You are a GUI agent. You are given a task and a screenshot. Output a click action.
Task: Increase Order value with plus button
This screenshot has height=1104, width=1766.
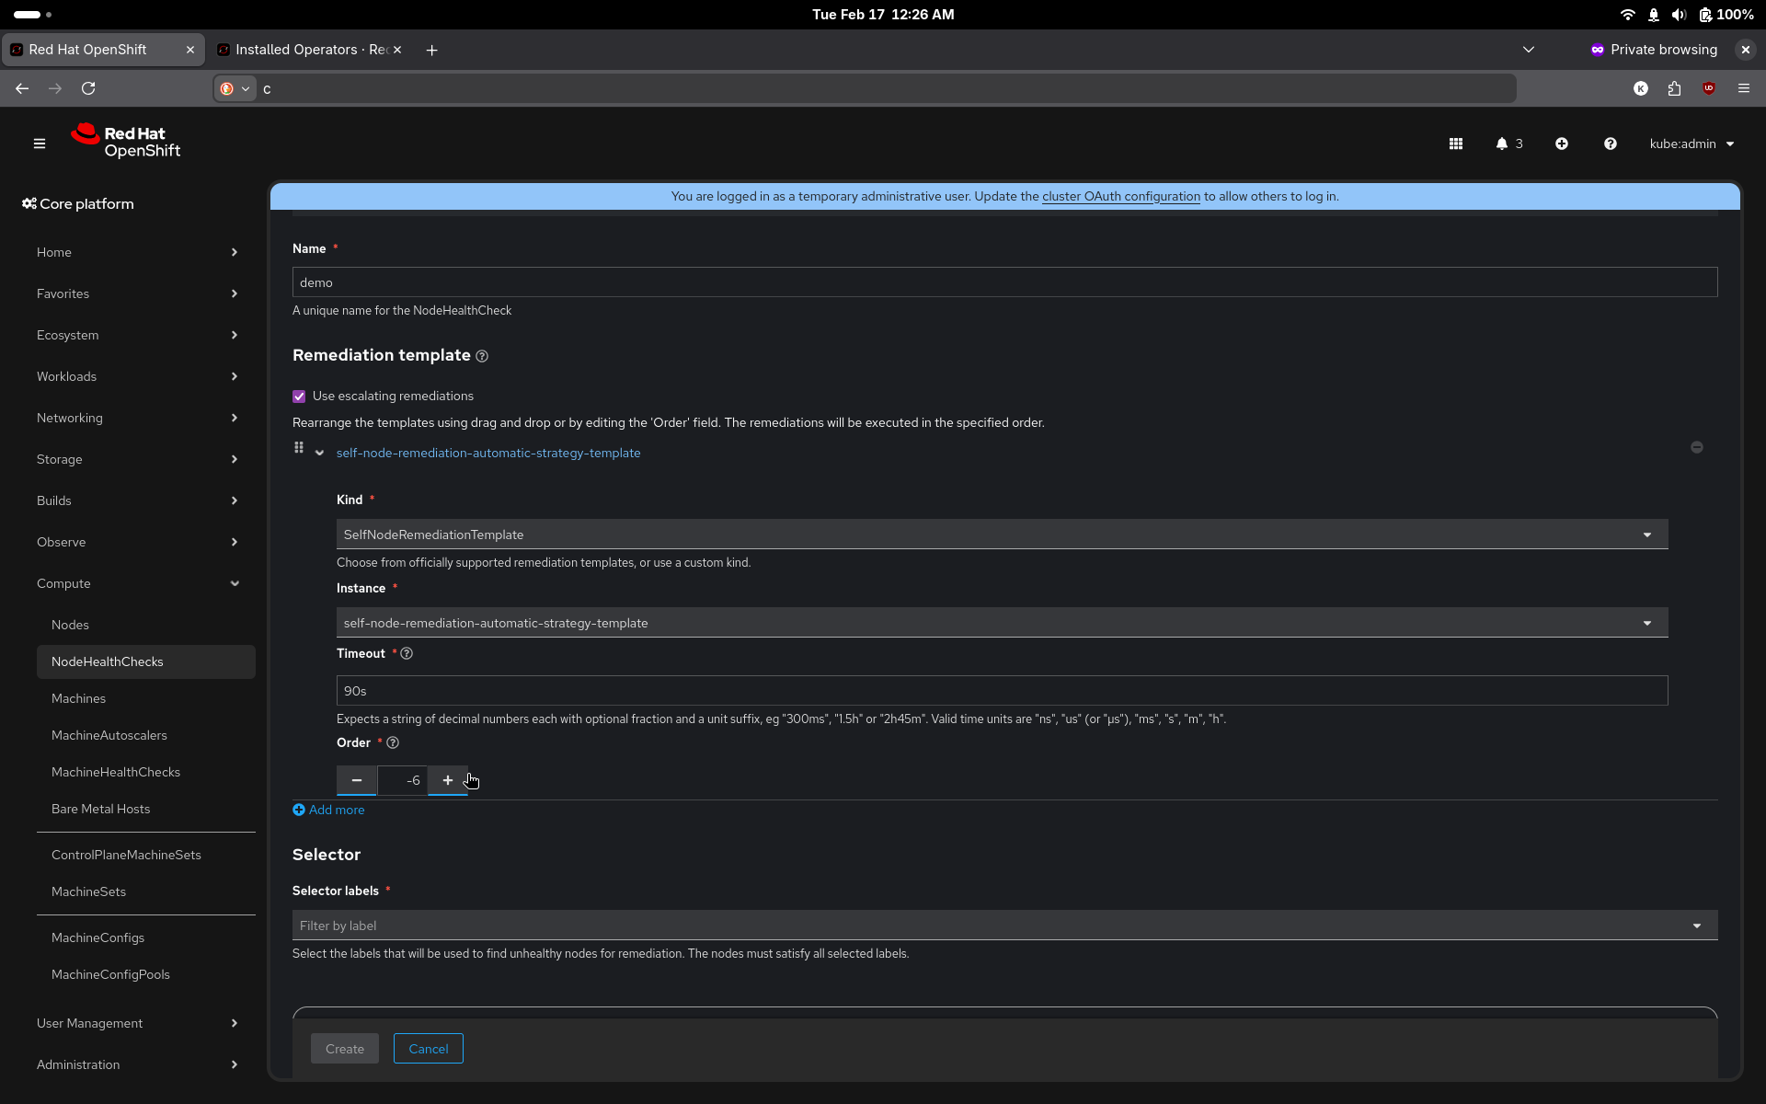coord(448,780)
